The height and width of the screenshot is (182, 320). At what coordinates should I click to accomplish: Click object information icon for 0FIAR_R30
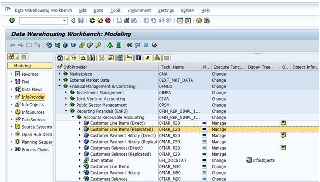283,123
